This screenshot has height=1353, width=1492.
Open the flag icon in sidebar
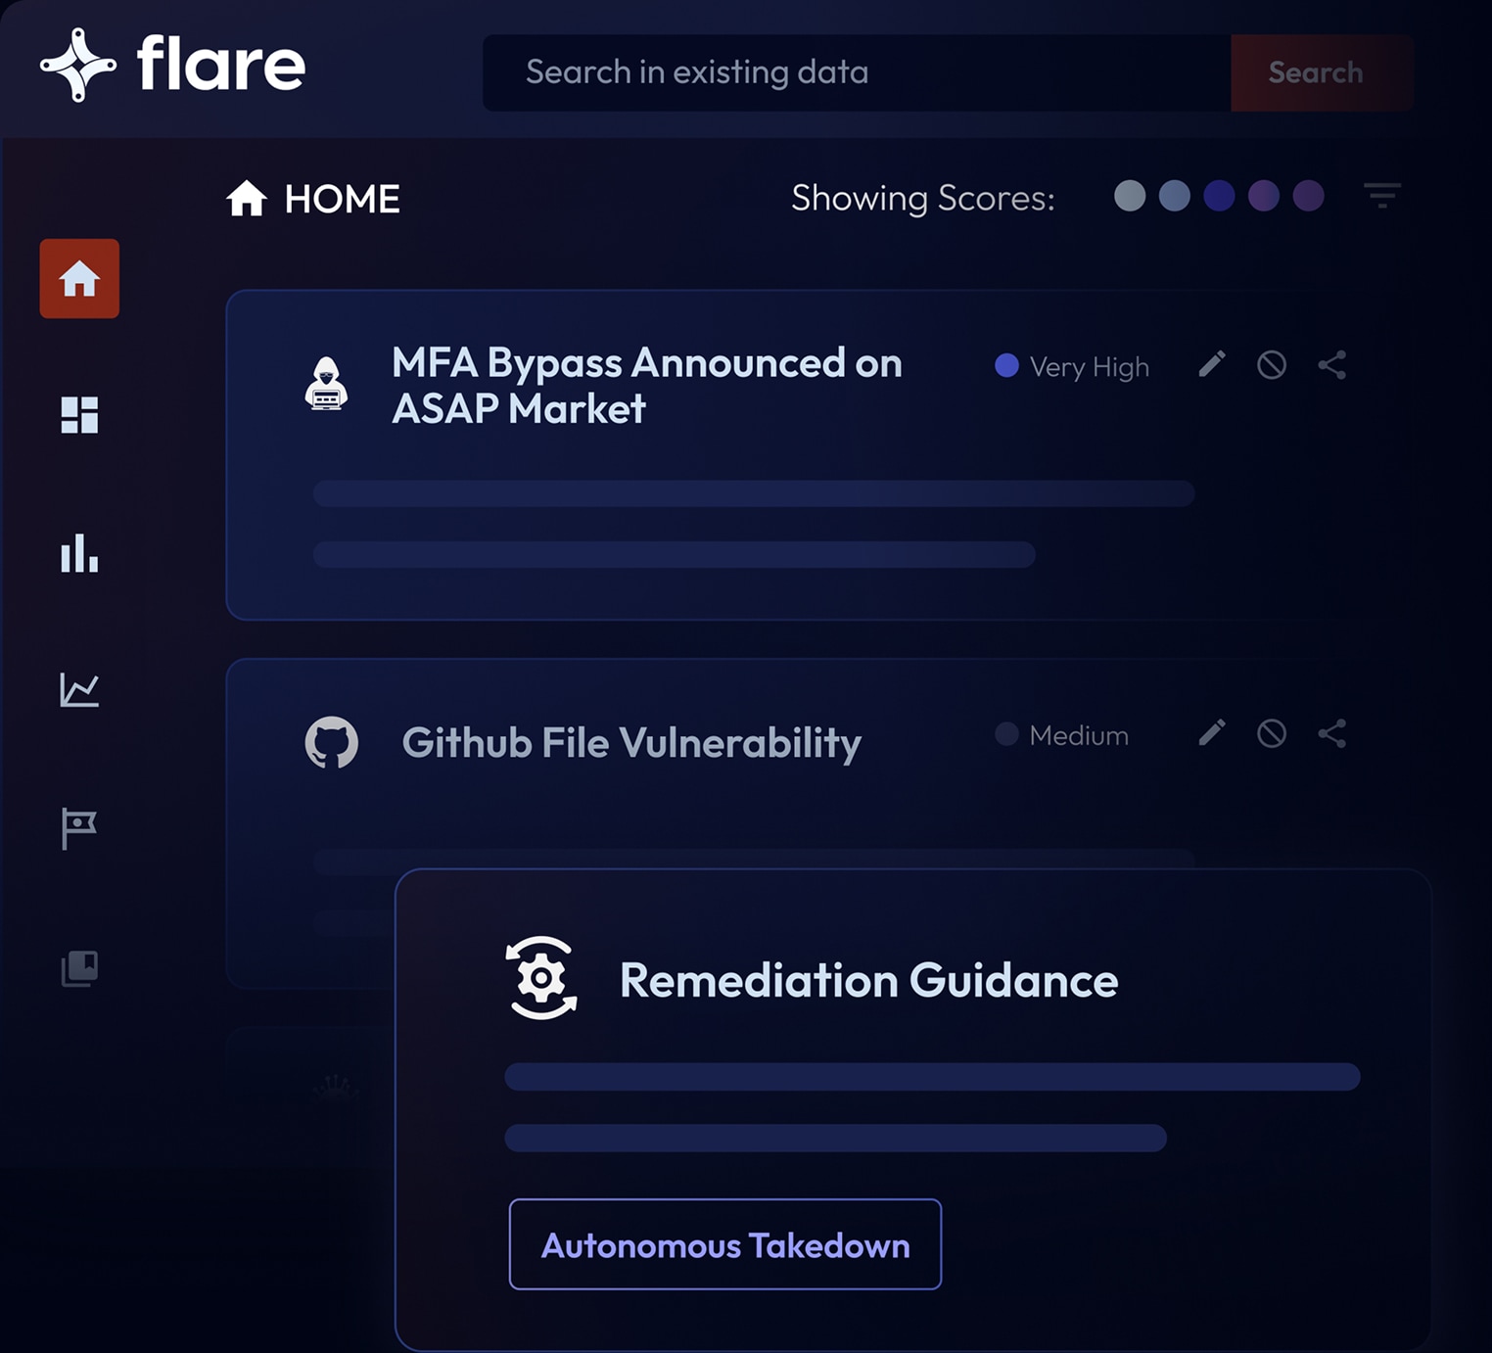coord(79,828)
